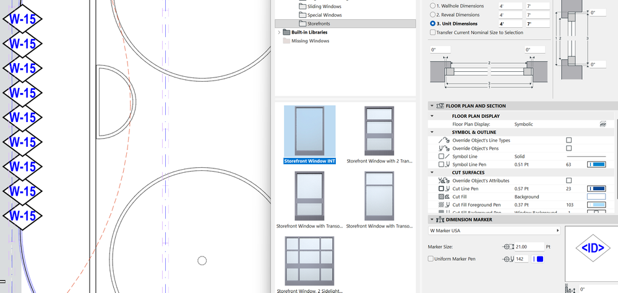Click the Override Object's Pens icon
Image resolution: width=618 pixels, height=293 pixels.
point(444,149)
